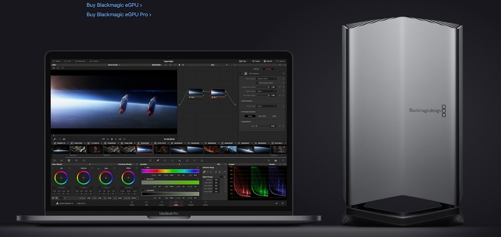
Task: Toggle the Patch Replacer effect enable dot
Action: point(242,73)
